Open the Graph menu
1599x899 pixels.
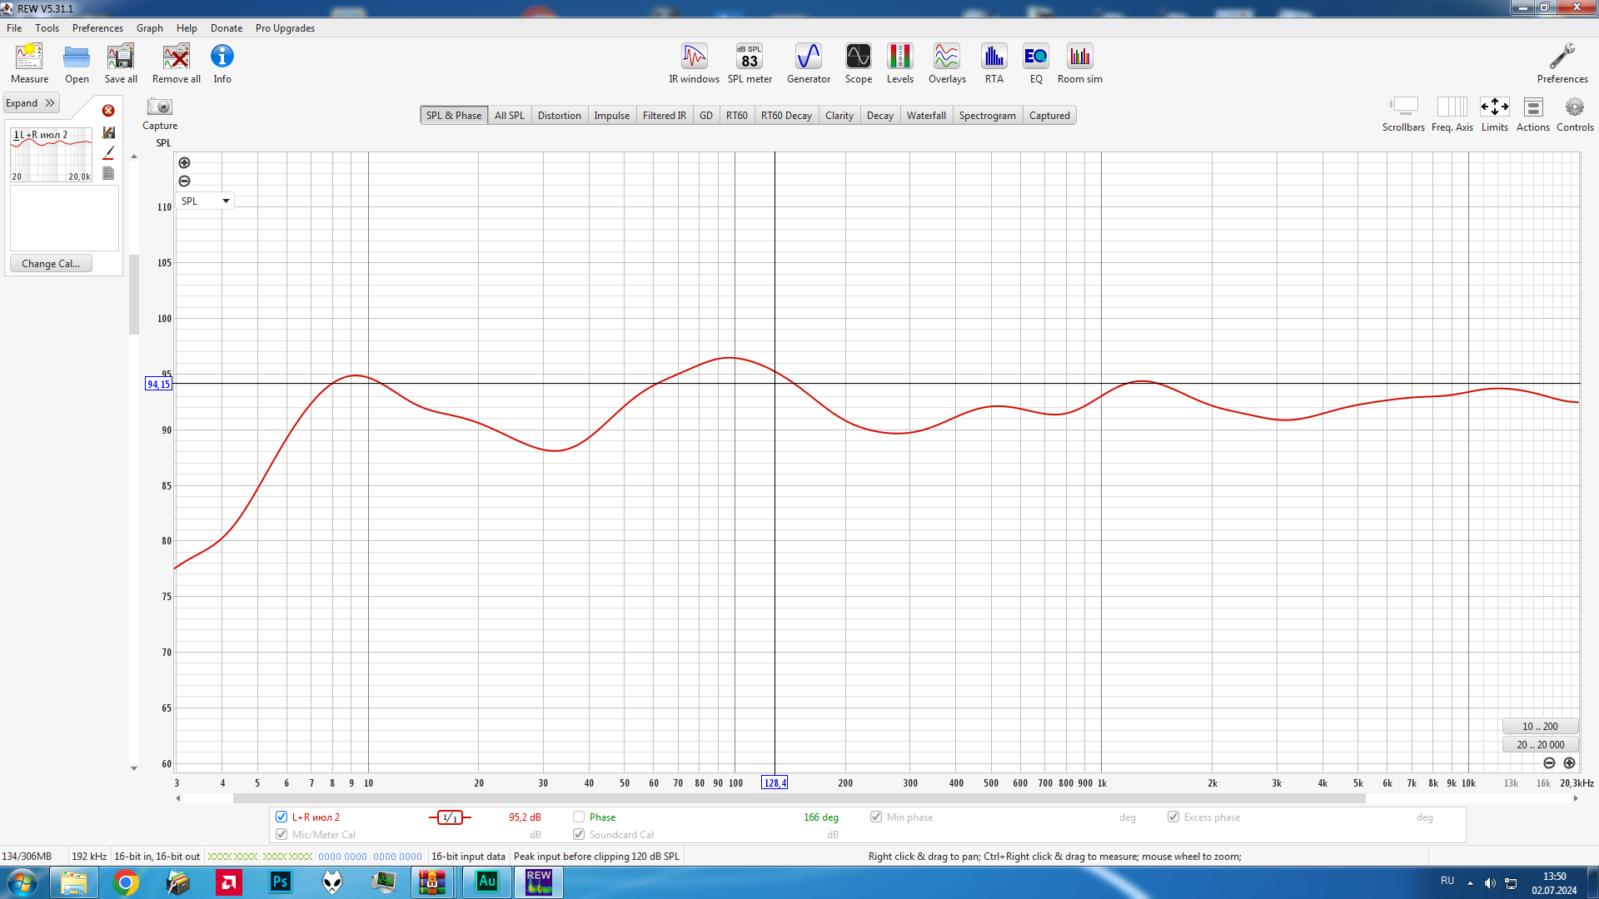(150, 28)
